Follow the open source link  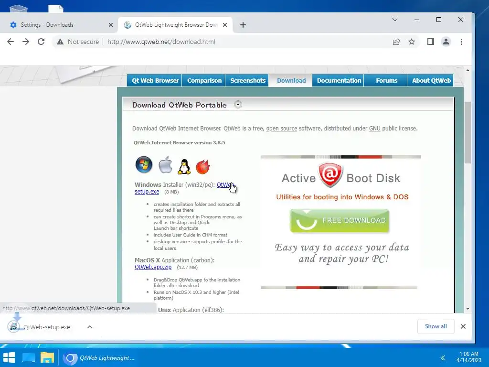coord(281,128)
